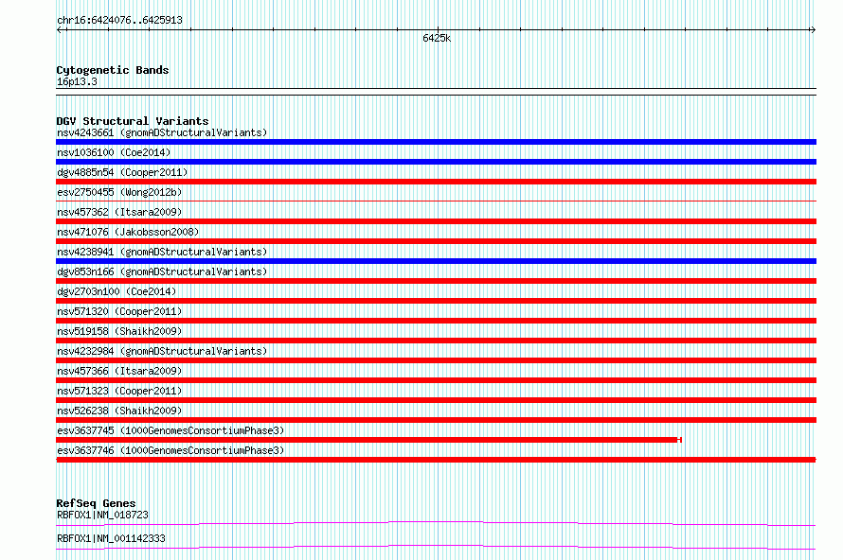Click the right arrow of the ruler
The image size is (843, 560).
coord(813,29)
